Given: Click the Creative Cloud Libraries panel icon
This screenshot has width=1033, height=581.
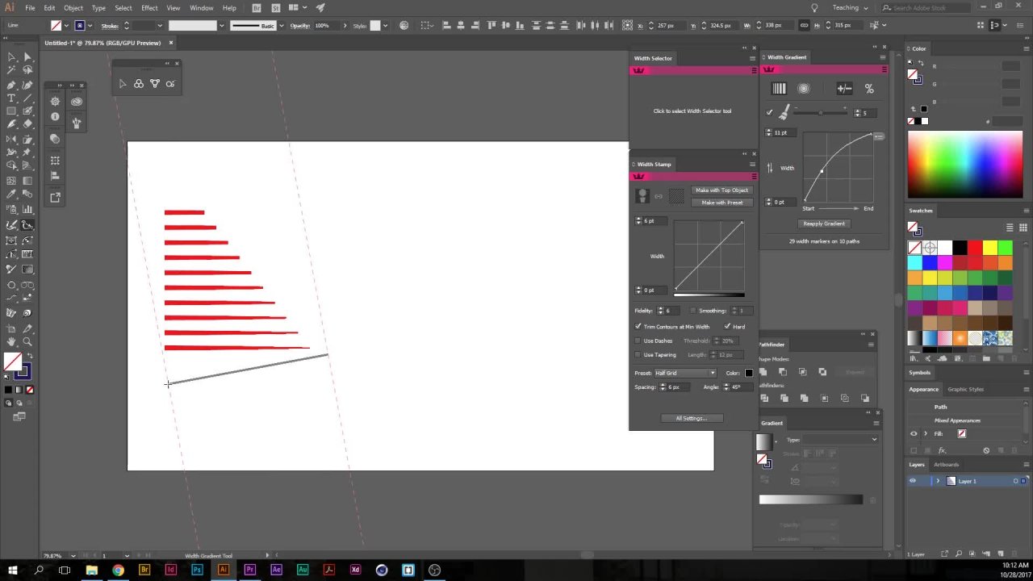Looking at the screenshot, I should coord(77,102).
